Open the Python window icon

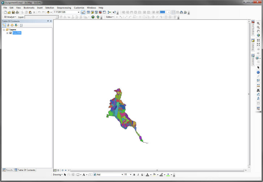pos(104,12)
